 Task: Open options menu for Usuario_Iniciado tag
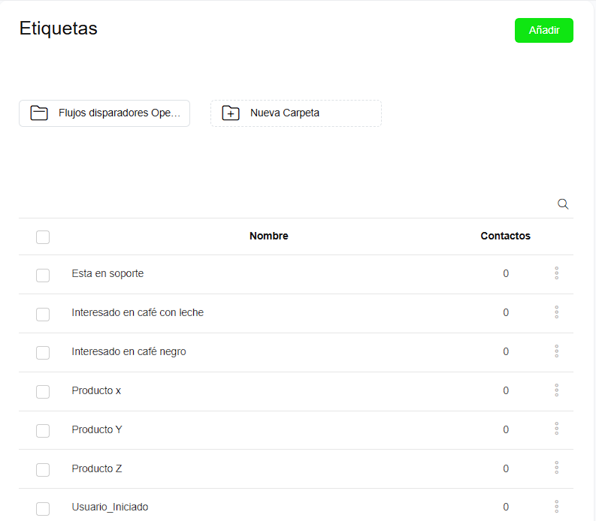tap(556, 507)
